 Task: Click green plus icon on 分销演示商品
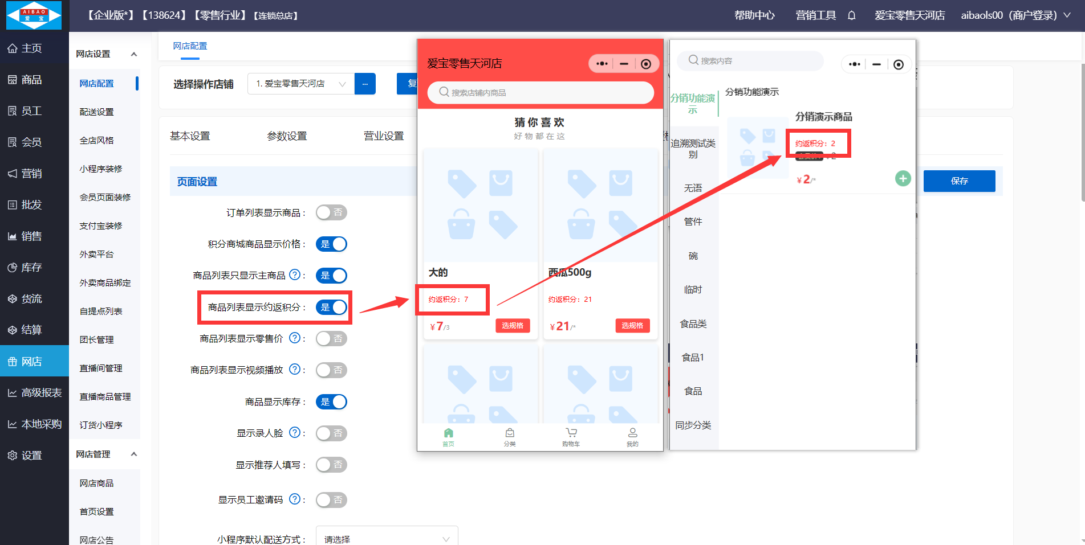(x=903, y=179)
